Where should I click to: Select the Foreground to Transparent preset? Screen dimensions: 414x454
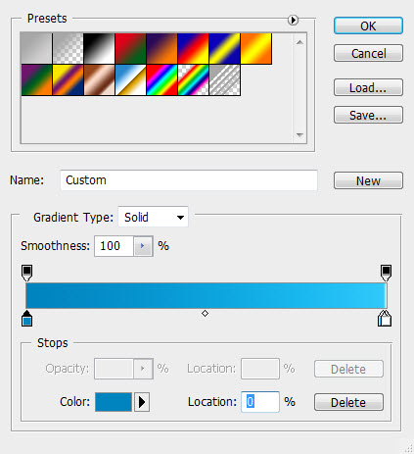click(x=68, y=48)
